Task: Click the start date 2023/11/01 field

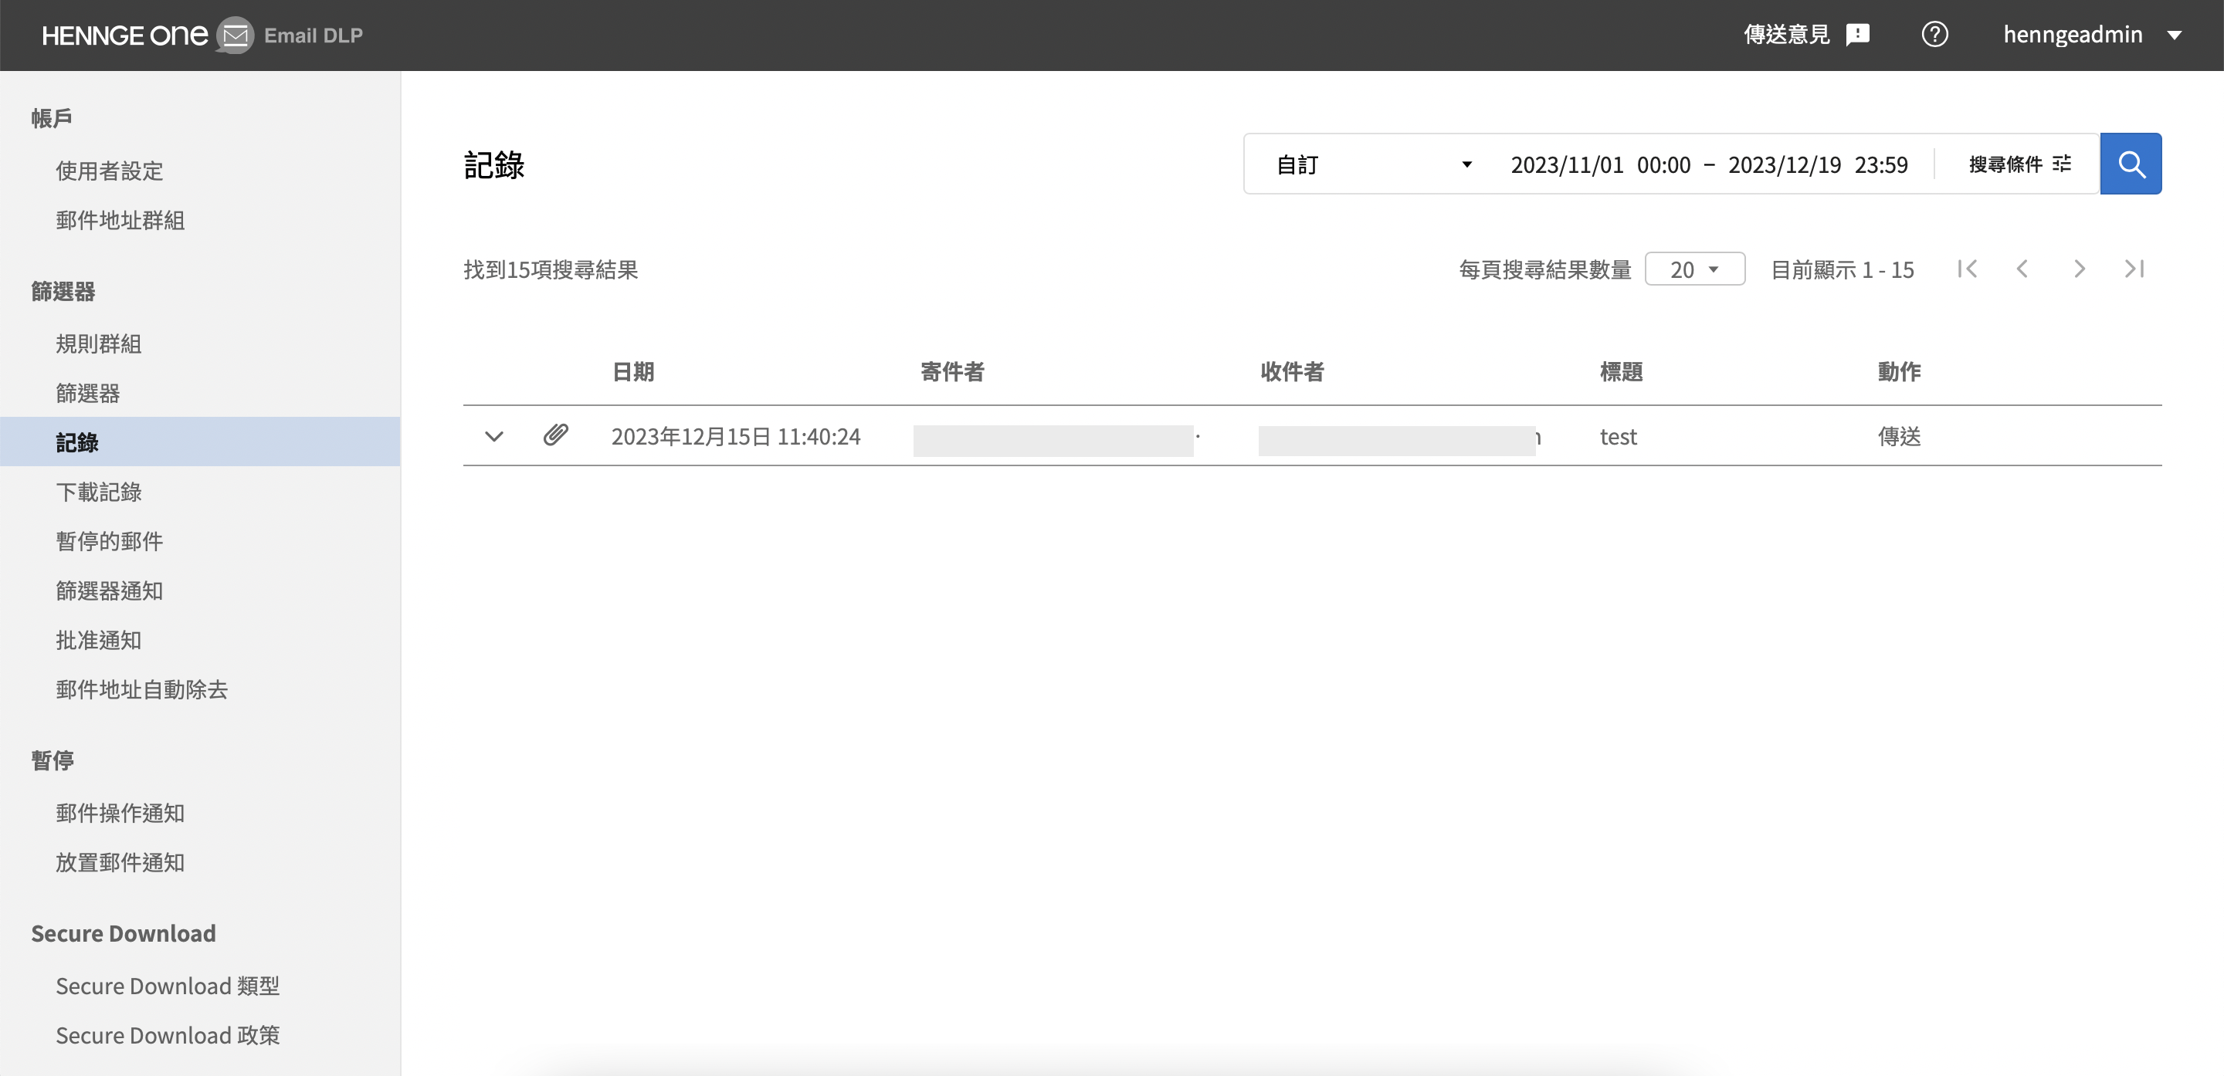Action: [1567, 165]
